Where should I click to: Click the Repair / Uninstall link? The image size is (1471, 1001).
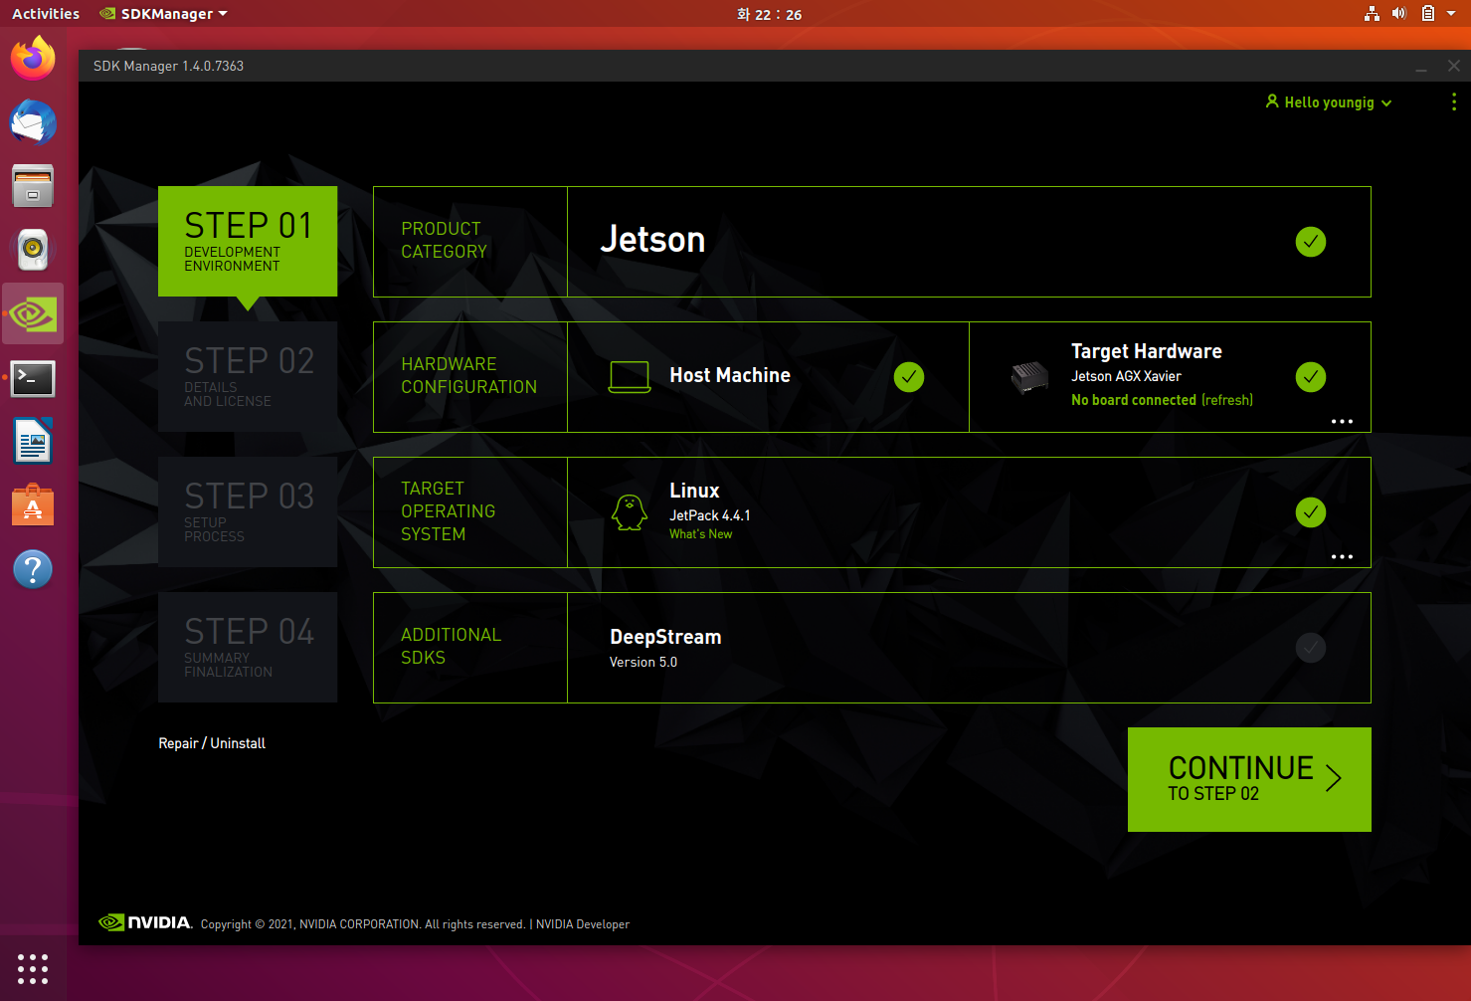[212, 743]
